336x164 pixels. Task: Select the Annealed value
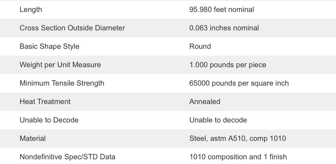[205, 101]
